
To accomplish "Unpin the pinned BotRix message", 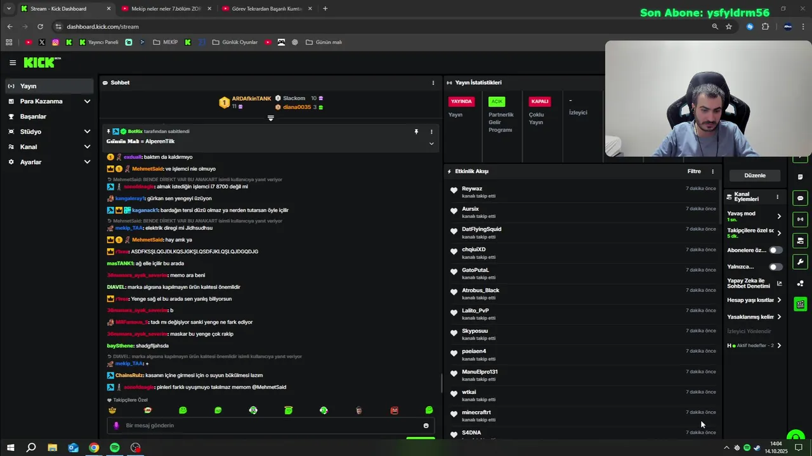I will tap(416, 132).
